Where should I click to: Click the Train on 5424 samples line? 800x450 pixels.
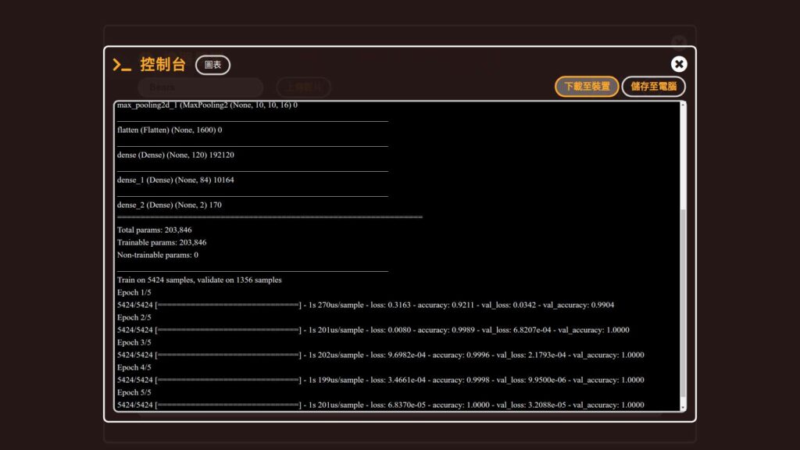click(199, 280)
